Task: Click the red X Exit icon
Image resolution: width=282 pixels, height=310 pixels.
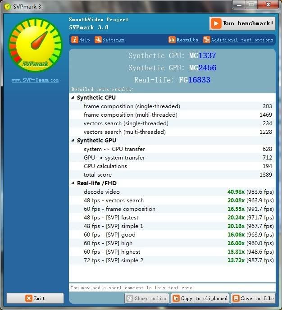Action: tap(29, 298)
